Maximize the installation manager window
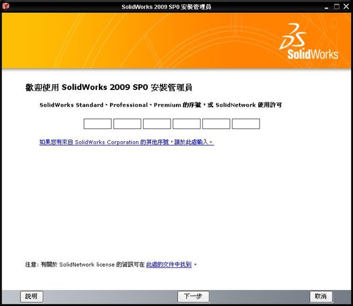Image resolution: width=353 pixels, height=306 pixels. pos(337,6)
